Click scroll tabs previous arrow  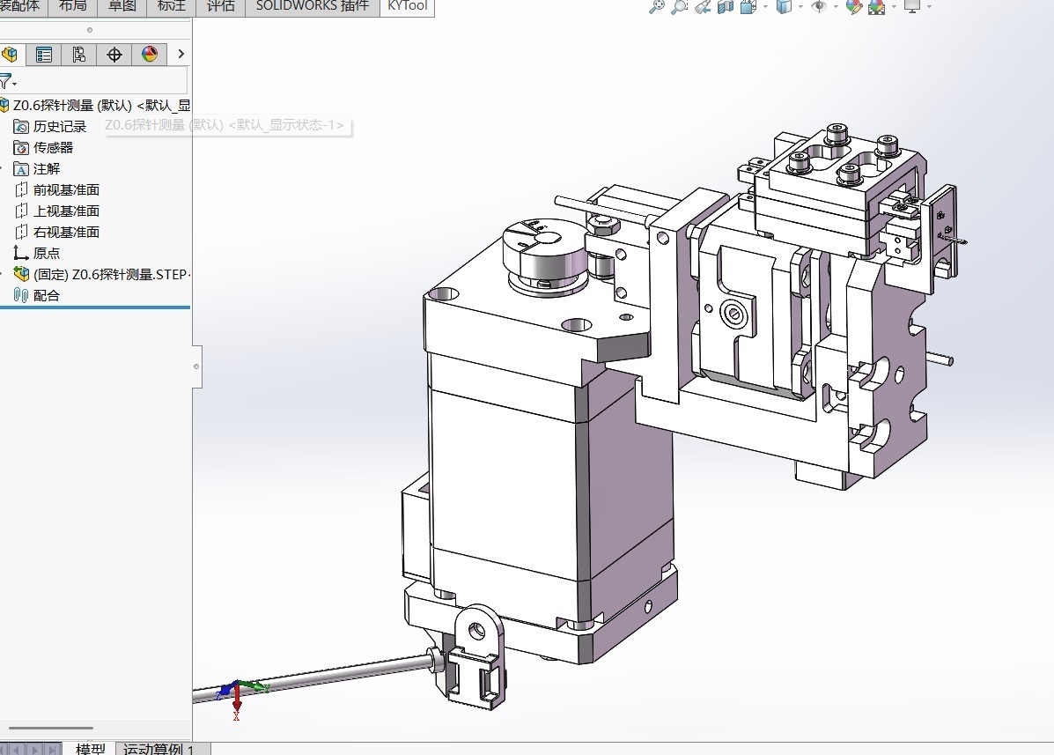tap(18, 749)
